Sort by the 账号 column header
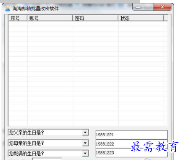The height and width of the screenshot is (160, 182). click(50, 18)
